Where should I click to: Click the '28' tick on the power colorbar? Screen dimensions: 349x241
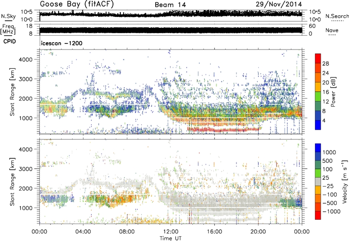[x=325, y=64]
